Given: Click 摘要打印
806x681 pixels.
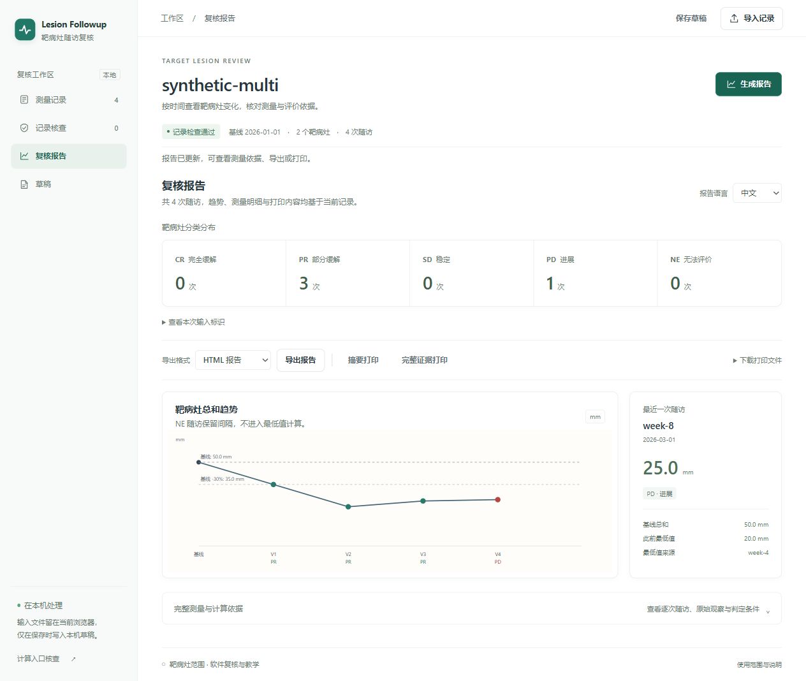Looking at the screenshot, I should click(363, 360).
